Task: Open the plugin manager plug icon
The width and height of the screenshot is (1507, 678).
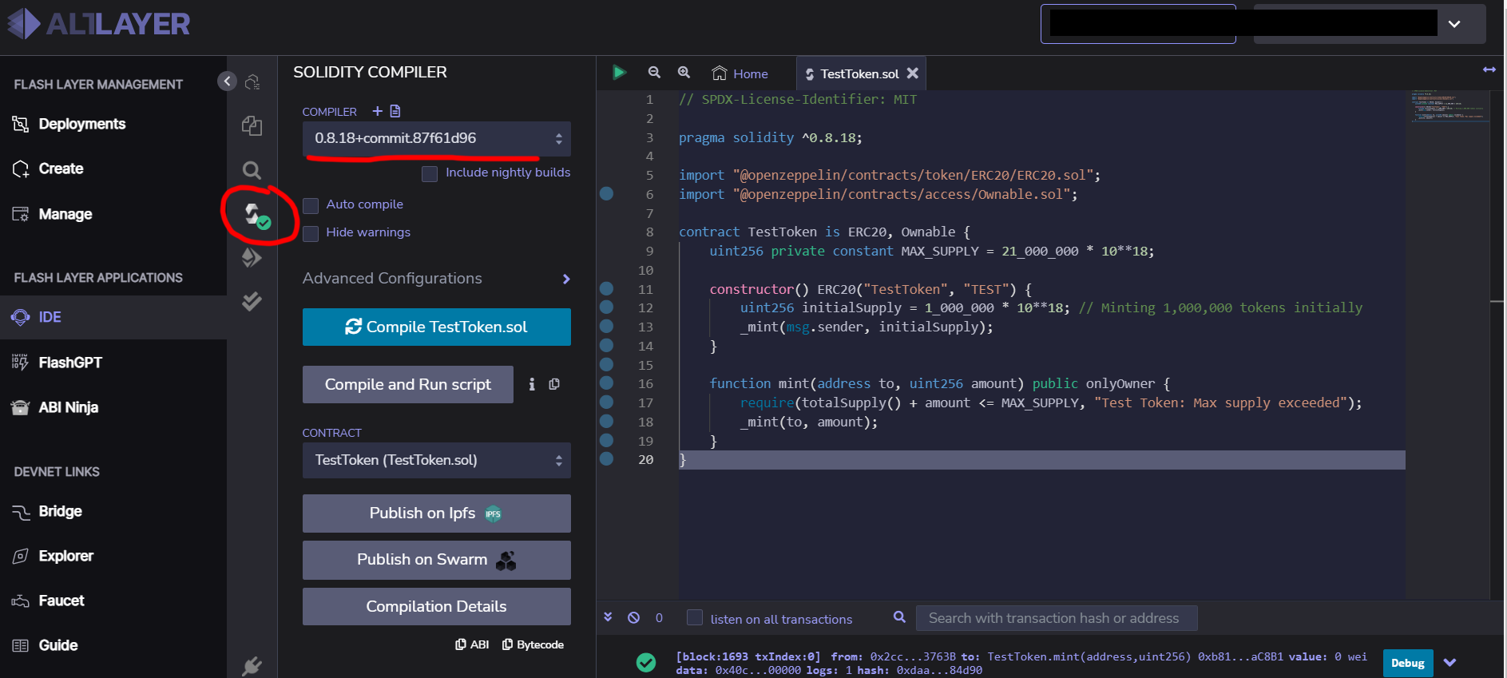Action: (252, 666)
